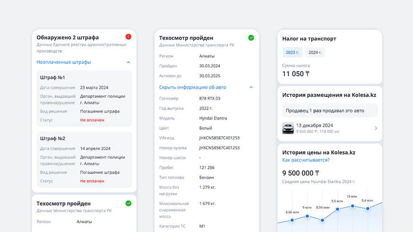Click the 8,94 млн chart data point
Screen dimensions: 413x232
pyautogui.click(x=323, y=220)
